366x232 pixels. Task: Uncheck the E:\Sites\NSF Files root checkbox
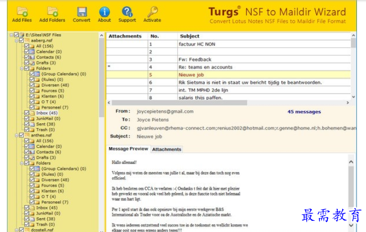16,35
